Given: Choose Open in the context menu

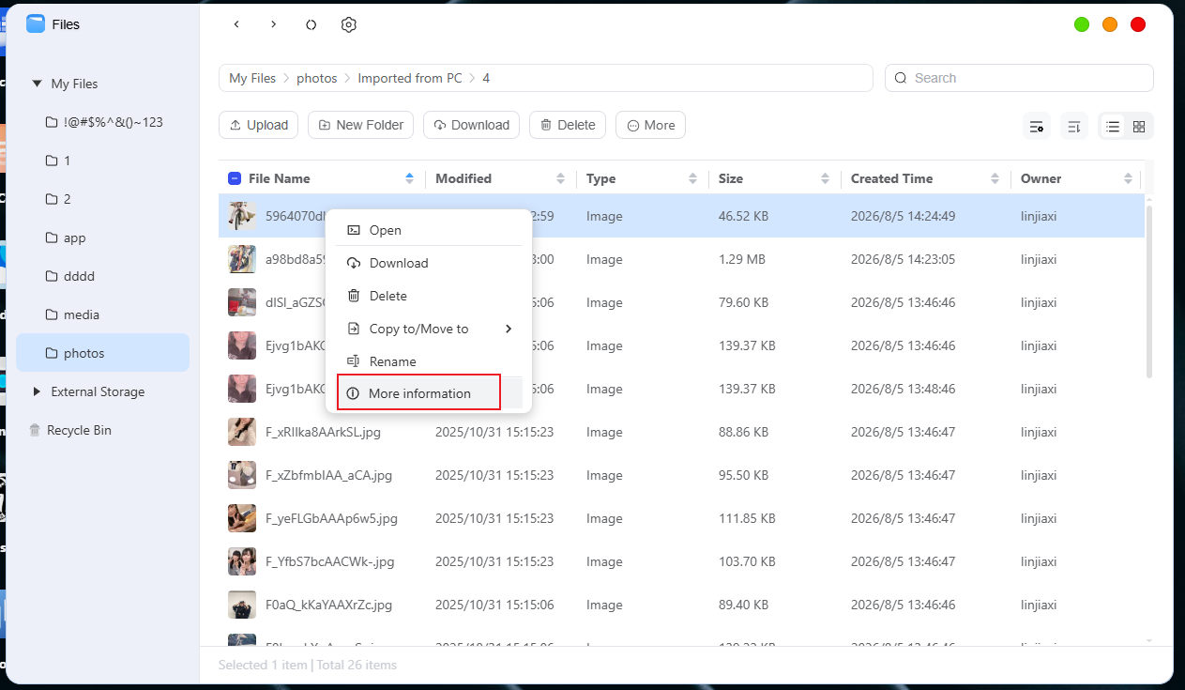Looking at the screenshot, I should 429,230.
